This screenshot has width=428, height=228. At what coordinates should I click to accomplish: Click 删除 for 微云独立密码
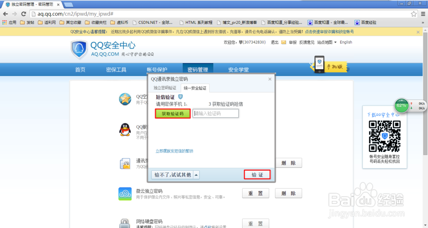(288, 193)
